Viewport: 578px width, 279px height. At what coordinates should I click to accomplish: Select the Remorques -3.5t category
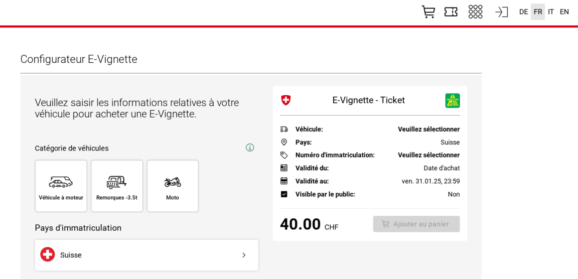(117, 186)
